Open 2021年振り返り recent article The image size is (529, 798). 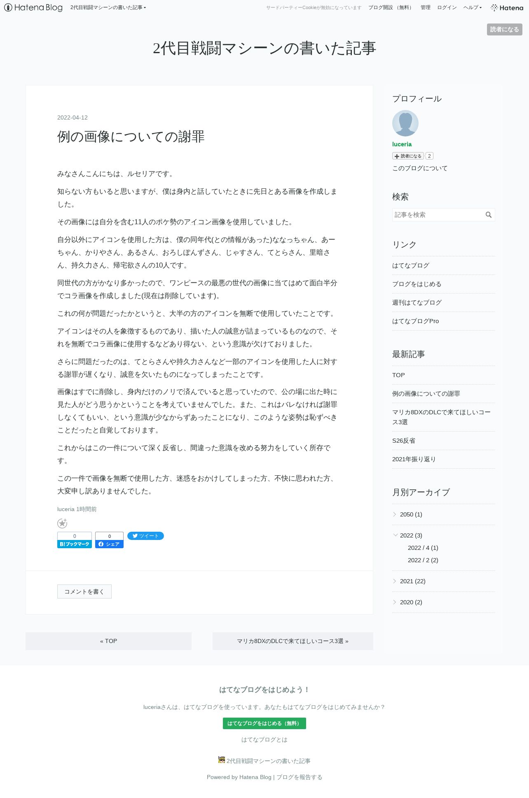(414, 459)
